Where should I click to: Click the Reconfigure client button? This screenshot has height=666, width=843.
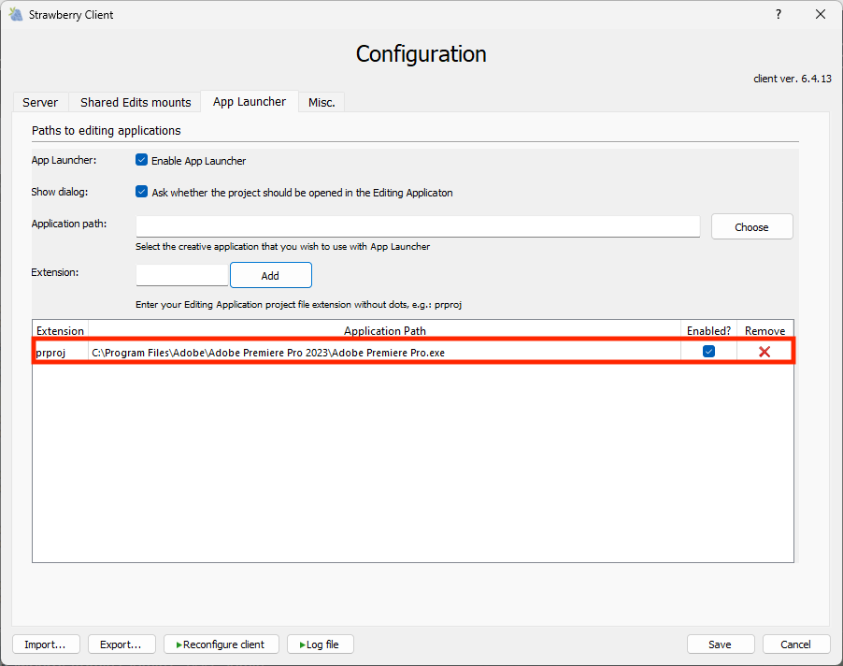221,644
